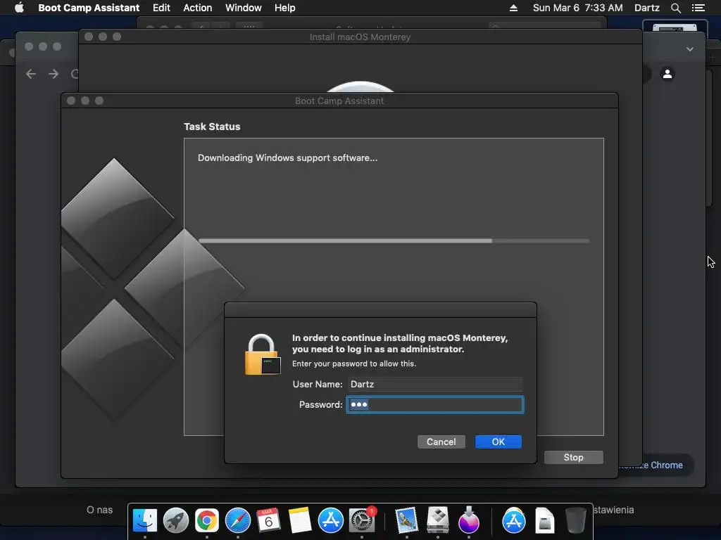This screenshot has width=721, height=540.
Task: Click Install macOS Monterey icon in Dock
Action: coord(468,520)
